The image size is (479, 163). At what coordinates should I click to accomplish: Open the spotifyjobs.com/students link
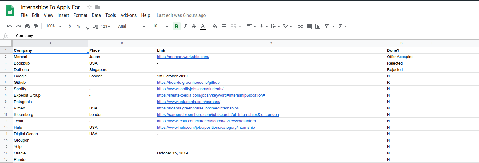[x=190, y=89]
